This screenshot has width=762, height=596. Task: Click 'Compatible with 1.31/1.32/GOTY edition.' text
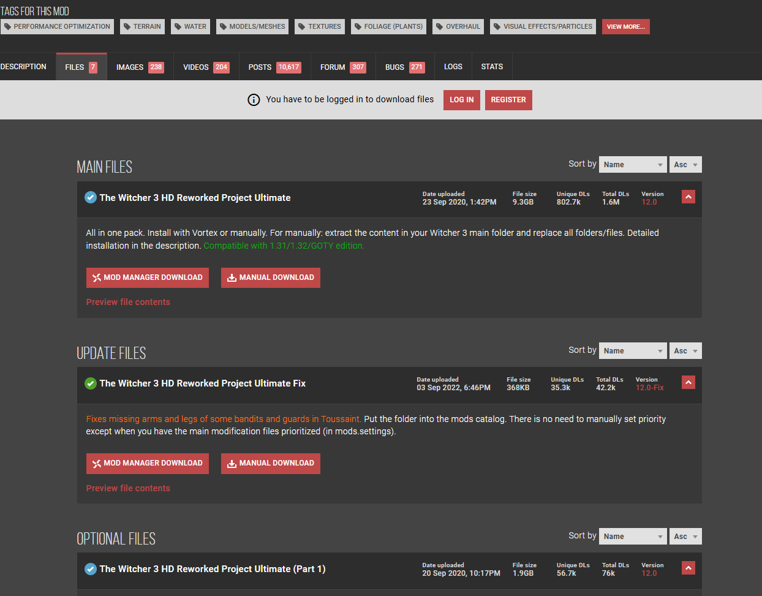click(x=284, y=246)
